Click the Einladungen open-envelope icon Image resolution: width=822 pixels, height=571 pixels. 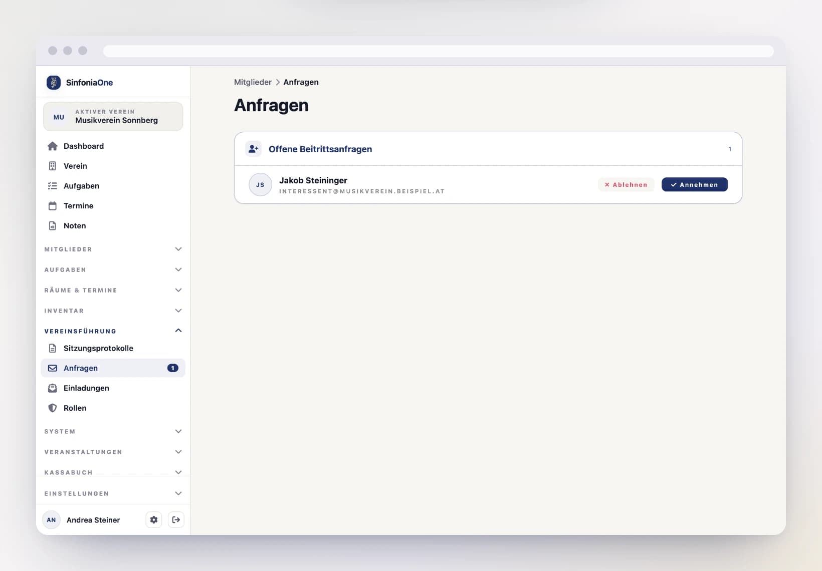click(53, 388)
